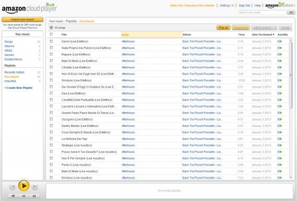Screen dimensions: 297x202
Task: Click the Import your music button
Action: (x=22, y=19)
